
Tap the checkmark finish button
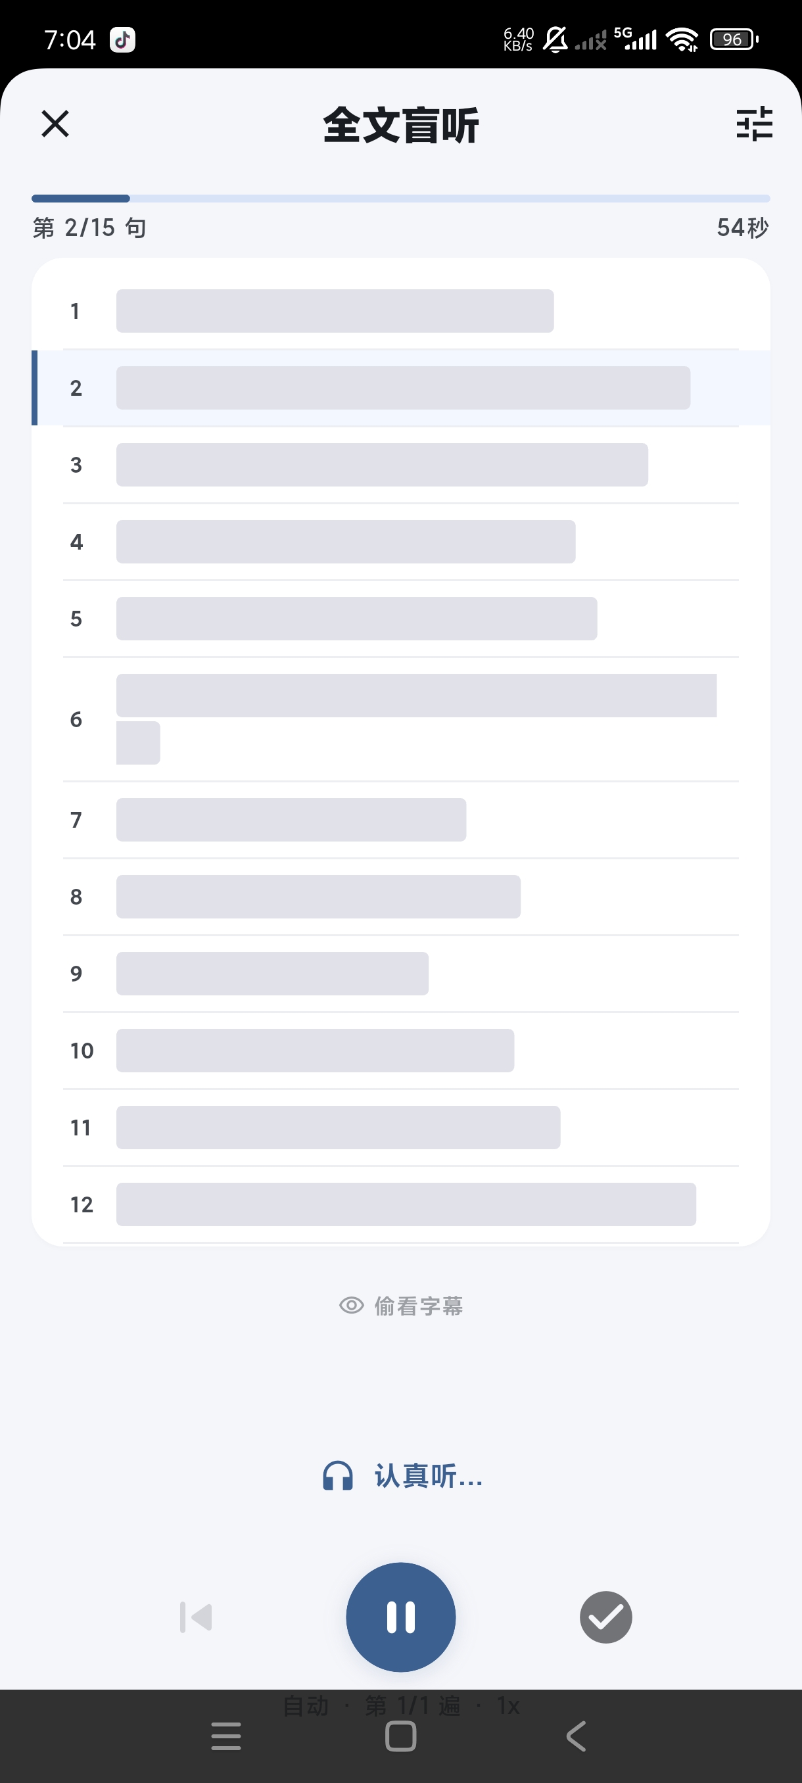coord(605,1617)
